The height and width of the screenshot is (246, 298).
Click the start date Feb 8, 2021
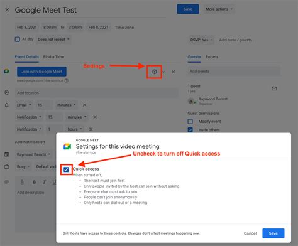[x=27, y=28]
